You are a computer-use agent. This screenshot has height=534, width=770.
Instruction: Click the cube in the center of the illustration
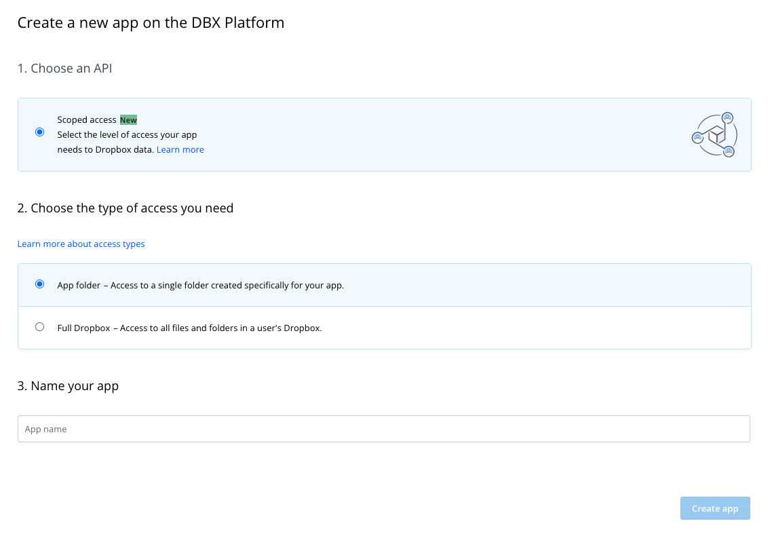click(x=716, y=135)
